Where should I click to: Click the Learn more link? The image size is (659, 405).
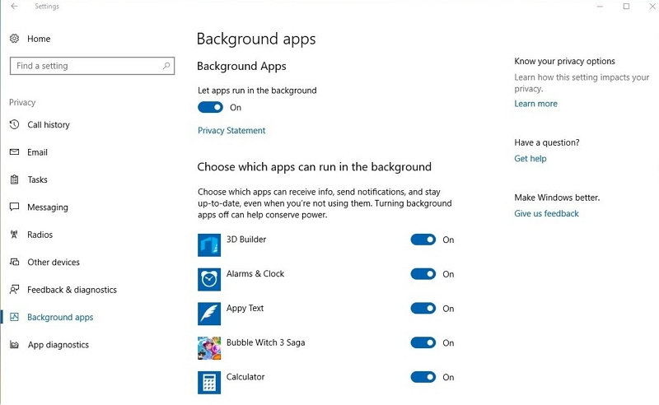[536, 104]
